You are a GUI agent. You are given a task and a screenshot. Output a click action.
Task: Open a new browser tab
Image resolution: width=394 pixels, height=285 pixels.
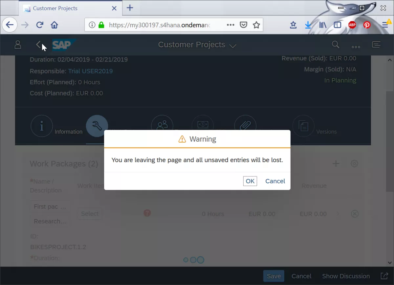(130, 8)
